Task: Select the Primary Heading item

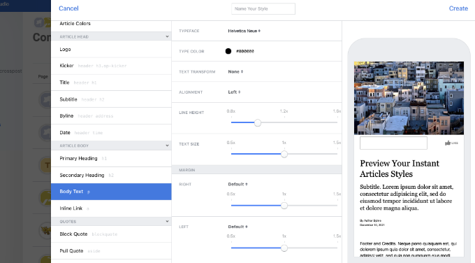Action: pyautogui.click(x=111, y=158)
